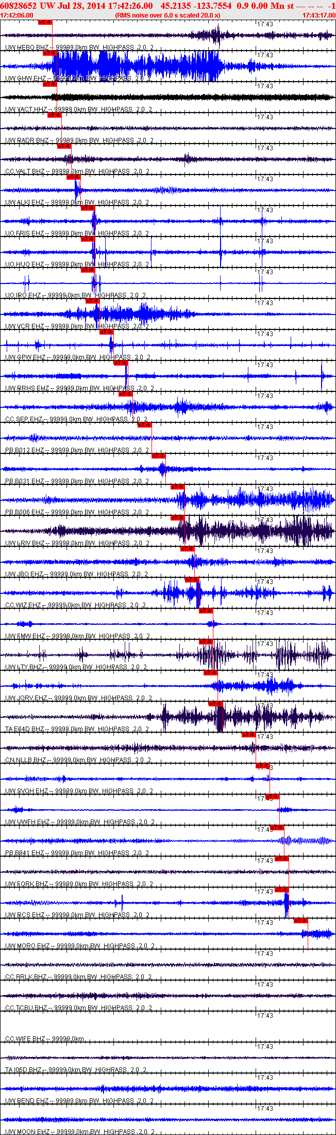Click the red pick flag above the MORO trace
The image size is (336, 1135).
[x=300, y=921]
